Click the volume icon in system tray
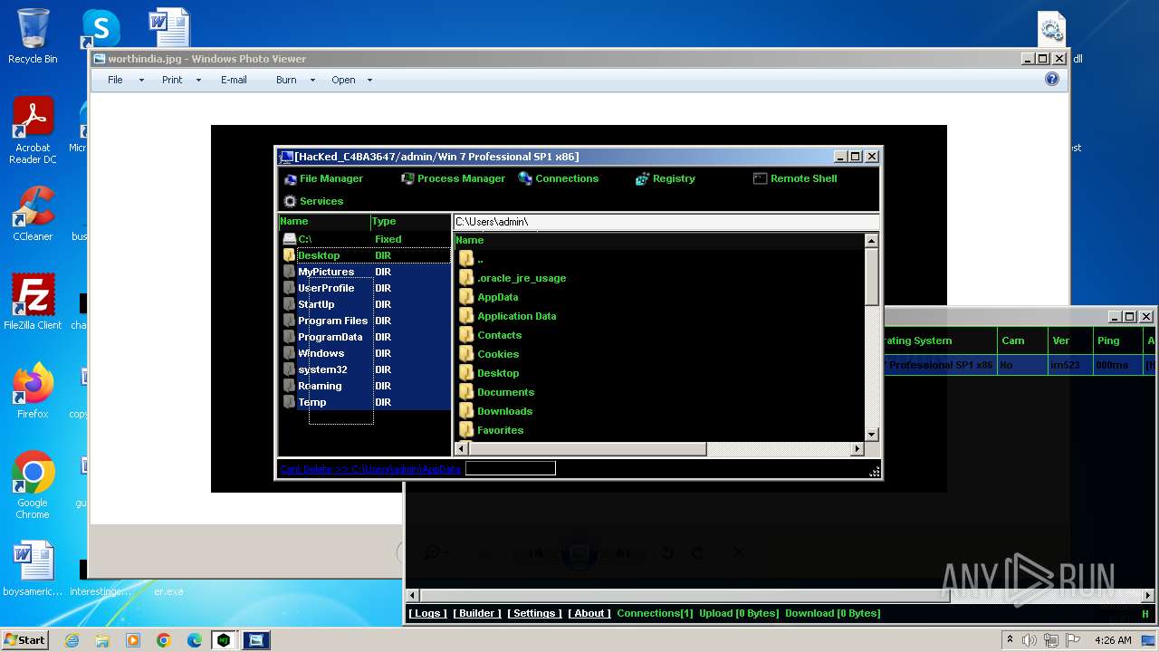The width and height of the screenshot is (1159, 652). point(1030,640)
